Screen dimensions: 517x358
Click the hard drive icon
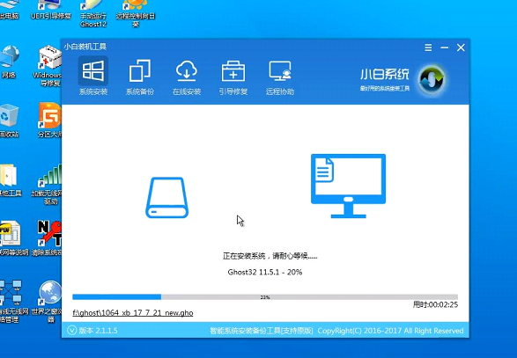coord(166,198)
